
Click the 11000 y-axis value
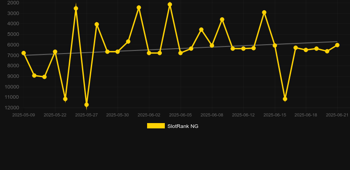tap(12, 97)
